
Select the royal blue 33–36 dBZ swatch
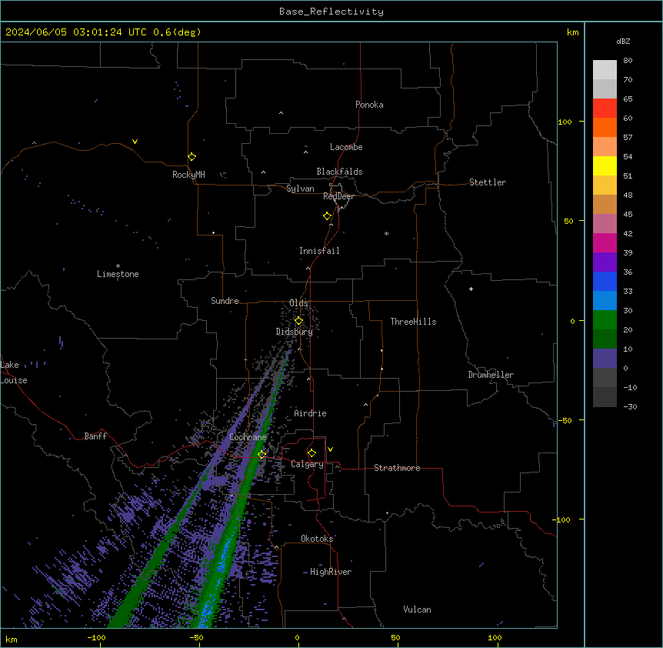[x=605, y=281]
